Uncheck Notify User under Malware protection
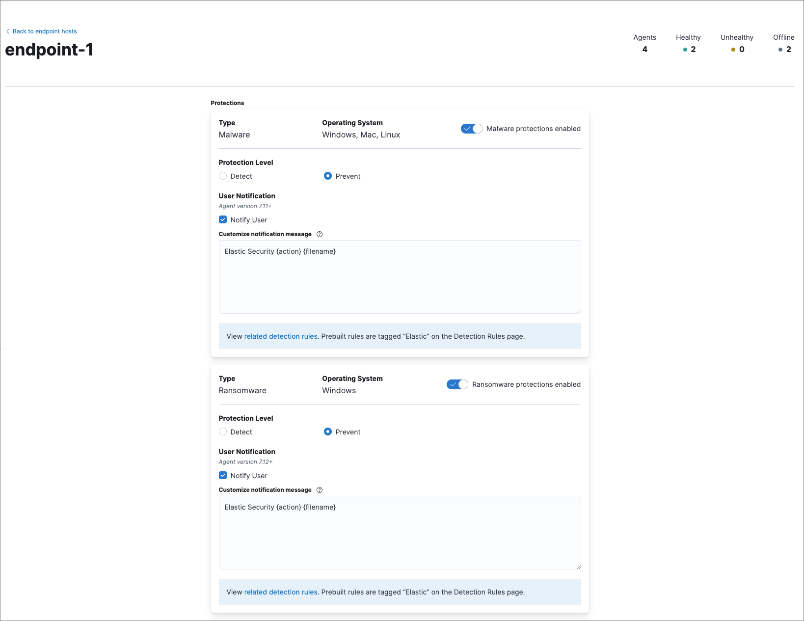Screen dimensions: 804x621 pyautogui.click(x=223, y=219)
